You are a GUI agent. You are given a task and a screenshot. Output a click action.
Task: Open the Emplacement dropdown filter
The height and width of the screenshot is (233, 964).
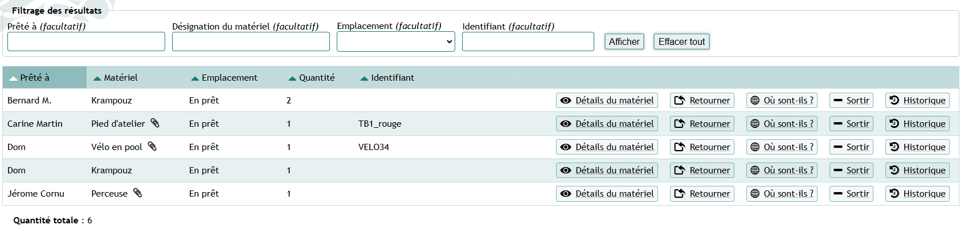(x=395, y=41)
